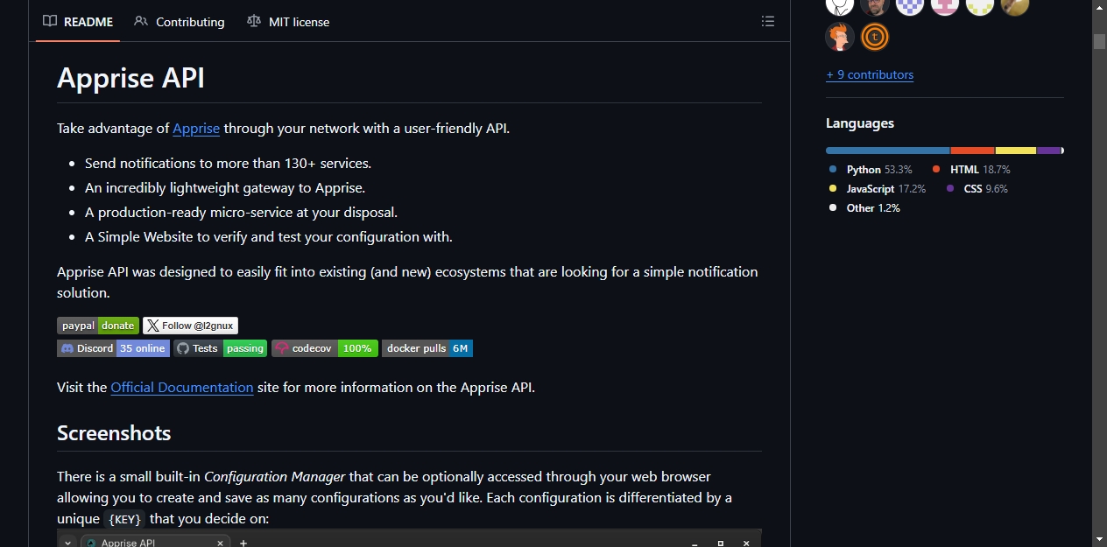Open the Discord 35 online badge

(113, 348)
